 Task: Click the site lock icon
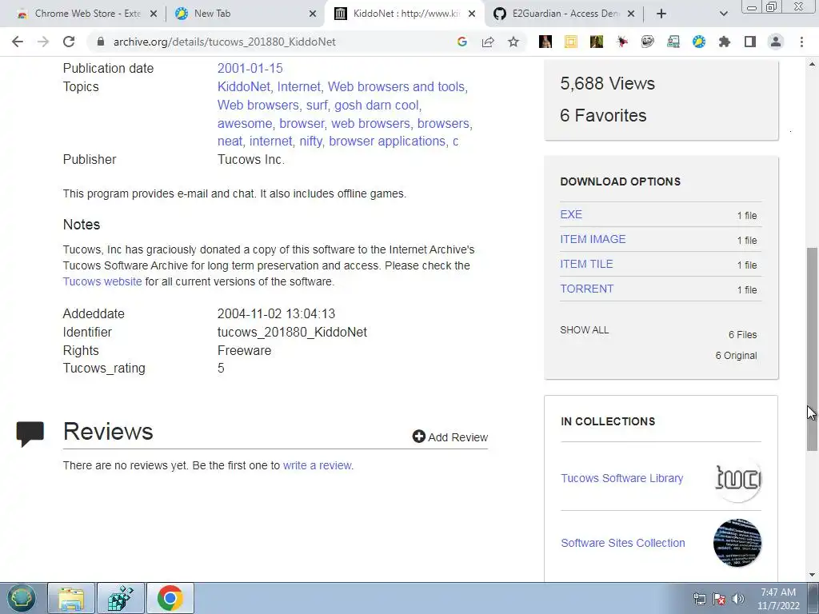coord(101,42)
